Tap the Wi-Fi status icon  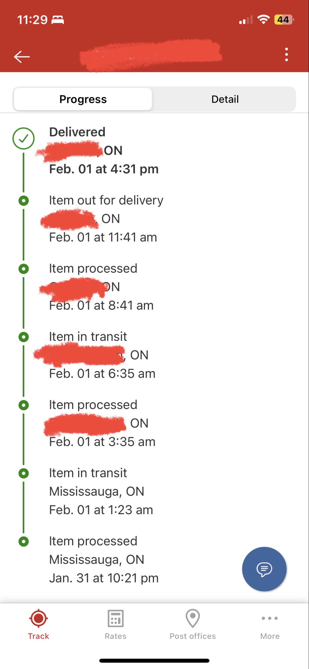tap(264, 19)
